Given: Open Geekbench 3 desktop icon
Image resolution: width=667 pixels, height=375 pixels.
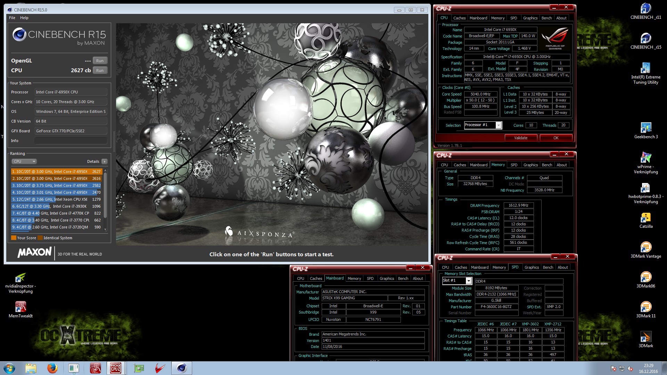Looking at the screenshot, I should [x=645, y=130].
